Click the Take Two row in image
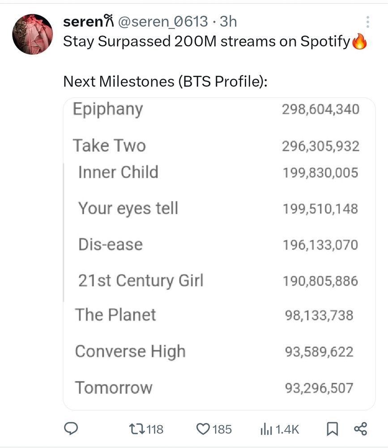Screen dimensions: 388x448 click(x=216, y=146)
